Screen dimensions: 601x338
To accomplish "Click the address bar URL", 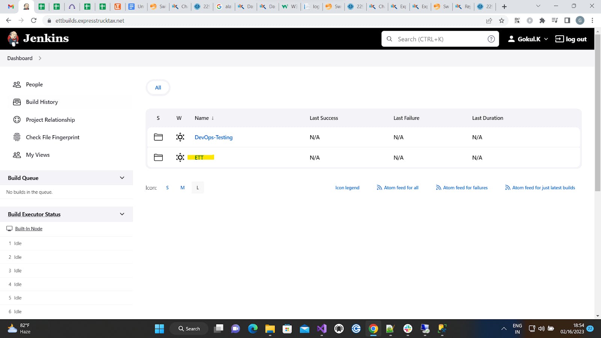I will (90, 21).
